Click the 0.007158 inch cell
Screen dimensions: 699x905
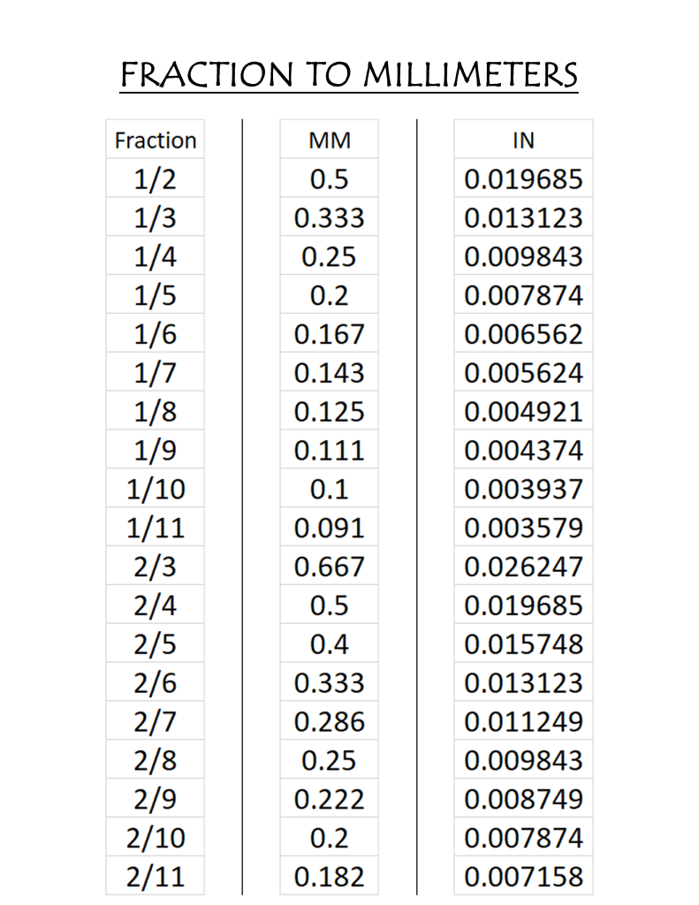(523, 876)
